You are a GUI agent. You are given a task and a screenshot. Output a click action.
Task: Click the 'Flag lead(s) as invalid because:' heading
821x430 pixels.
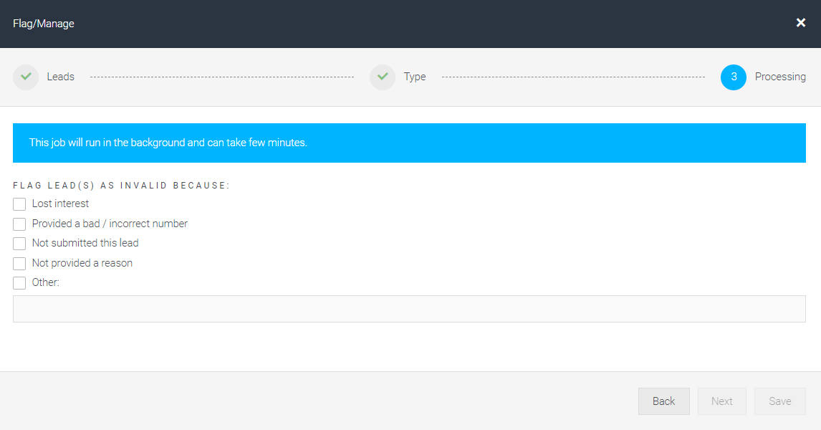coord(121,186)
